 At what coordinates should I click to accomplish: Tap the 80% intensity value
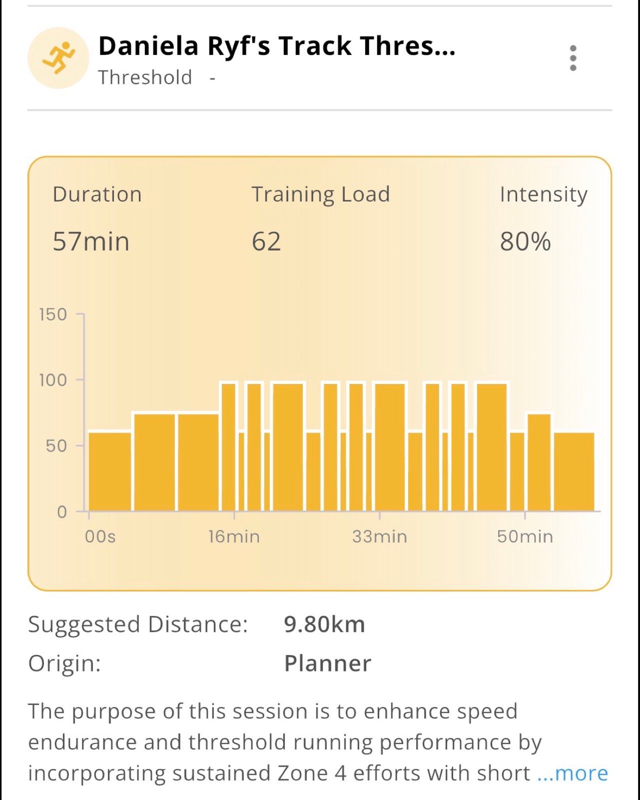pyautogui.click(x=525, y=241)
